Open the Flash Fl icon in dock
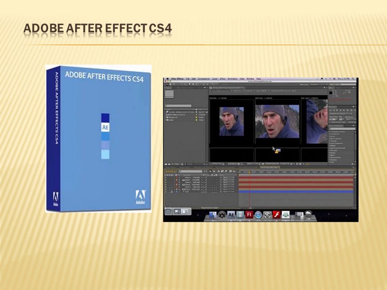387x290 pixels. [x=249, y=215]
